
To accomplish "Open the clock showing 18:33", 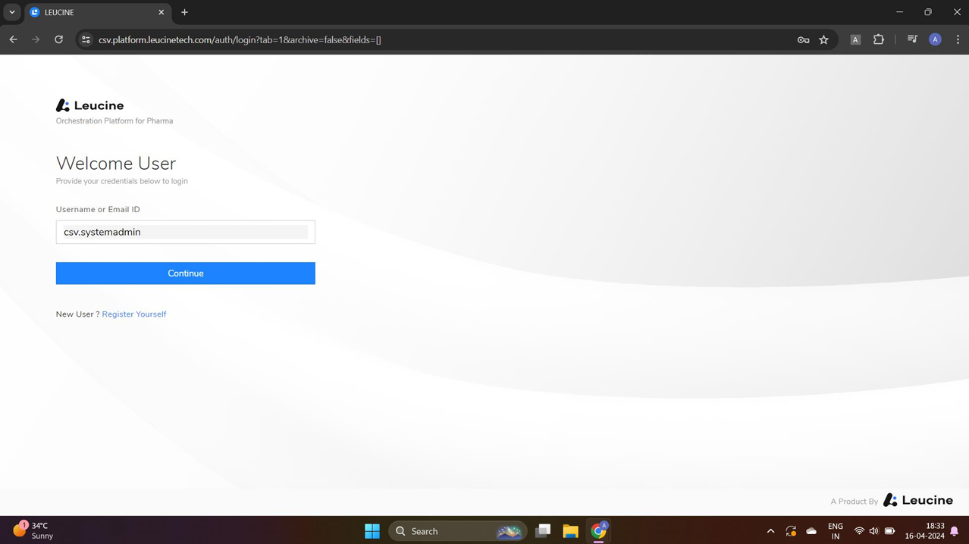I will coord(924,531).
